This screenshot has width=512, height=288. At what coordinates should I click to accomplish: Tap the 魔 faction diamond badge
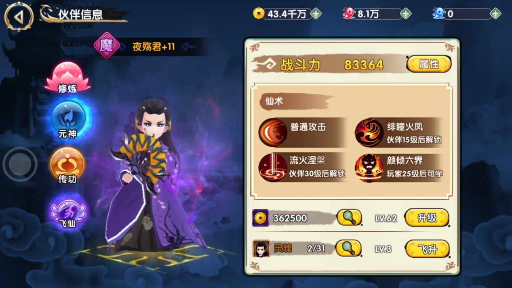[x=107, y=46]
